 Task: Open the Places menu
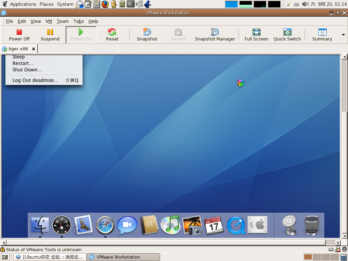click(46, 4)
